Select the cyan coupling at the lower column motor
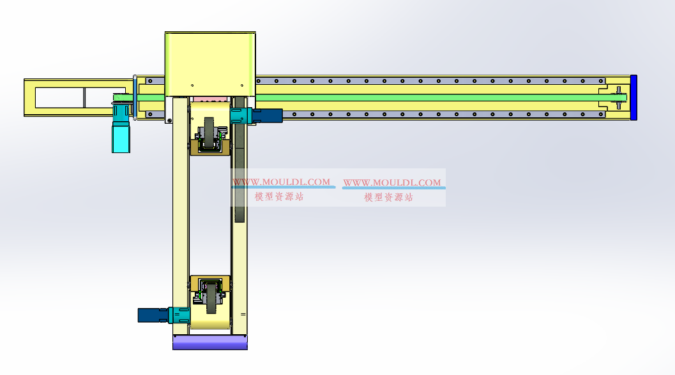Viewport: 675px width, 375px height. click(179, 314)
